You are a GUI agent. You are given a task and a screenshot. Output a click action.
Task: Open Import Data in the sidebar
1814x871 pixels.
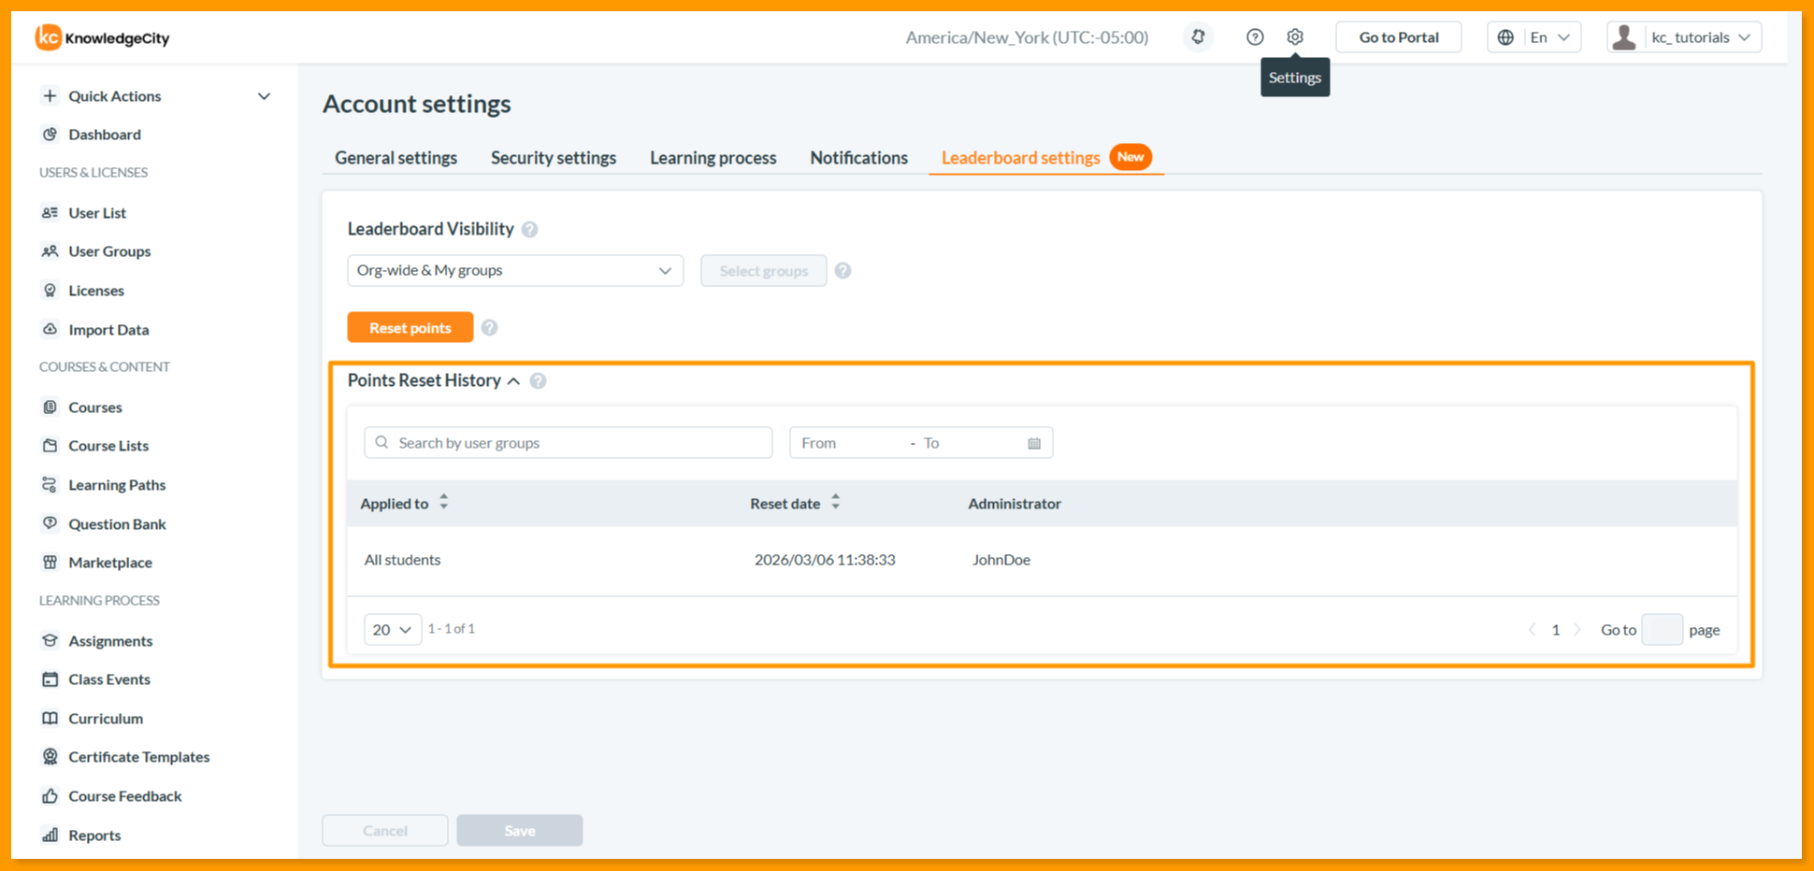coord(108,330)
